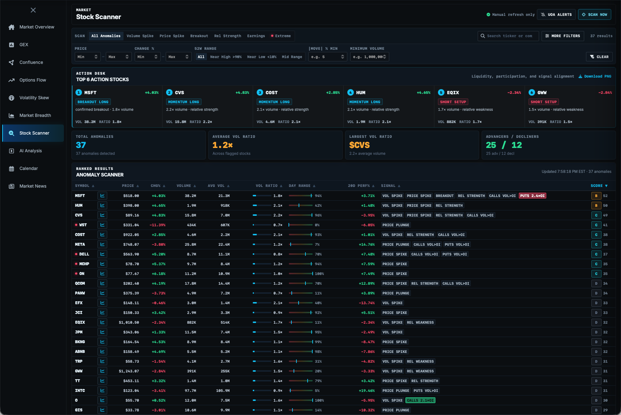Open chart icon for WST row
This screenshot has width=621, height=415.
[102, 225]
